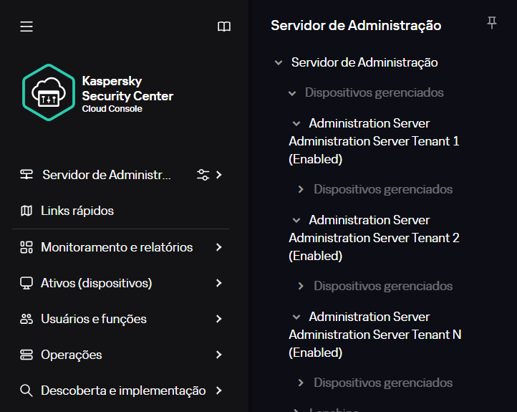Screen dimensions: 517x412
Task: Expand Dispositivos gerenciados under Tenant 2
Action: click(301, 286)
